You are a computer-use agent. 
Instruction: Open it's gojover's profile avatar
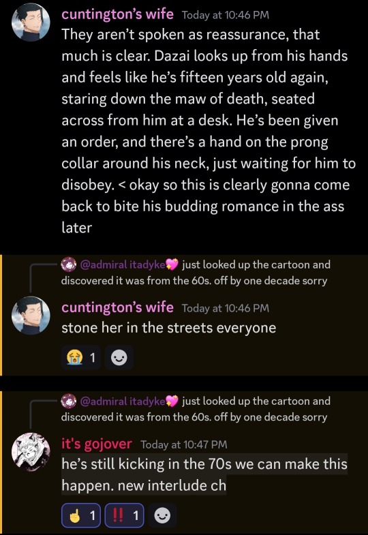31,452
